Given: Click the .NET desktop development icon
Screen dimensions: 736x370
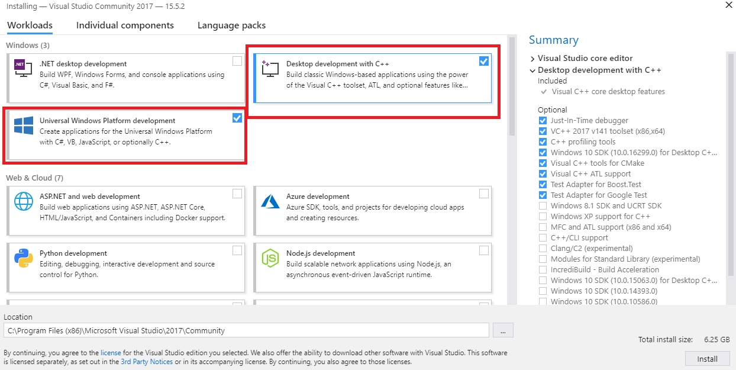Looking at the screenshot, I should [x=23, y=67].
